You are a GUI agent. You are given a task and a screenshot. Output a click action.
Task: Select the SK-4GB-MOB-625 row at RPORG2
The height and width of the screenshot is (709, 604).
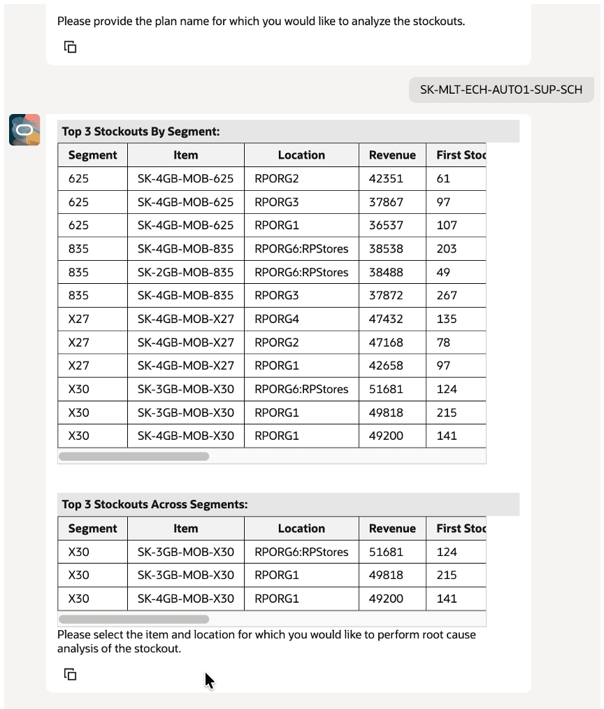pos(185,178)
